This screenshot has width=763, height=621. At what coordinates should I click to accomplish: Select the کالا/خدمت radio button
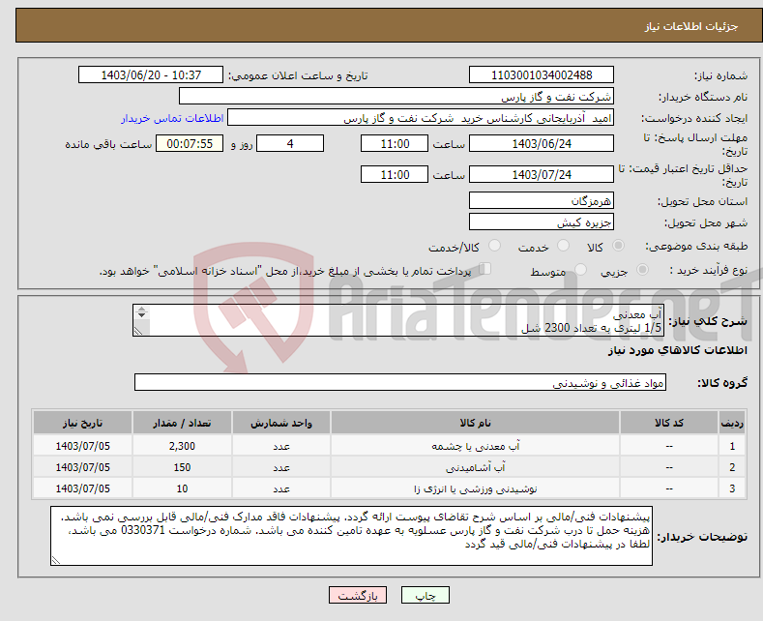click(x=494, y=246)
